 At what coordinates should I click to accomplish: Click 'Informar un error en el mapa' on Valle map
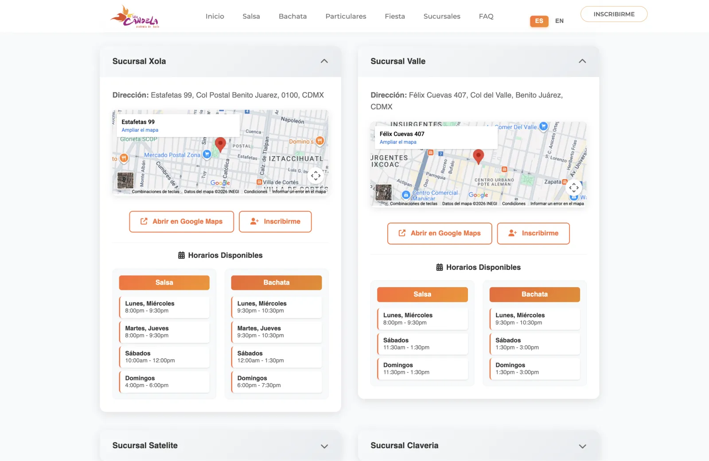point(557,204)
